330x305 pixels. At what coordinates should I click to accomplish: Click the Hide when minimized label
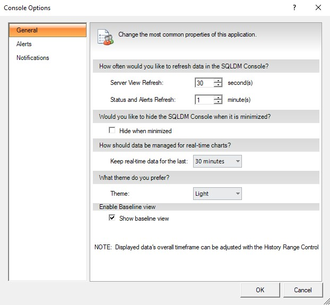pyautogui.click(x=145, y=130)
